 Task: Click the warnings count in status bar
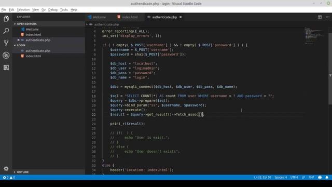coord(12,177)
